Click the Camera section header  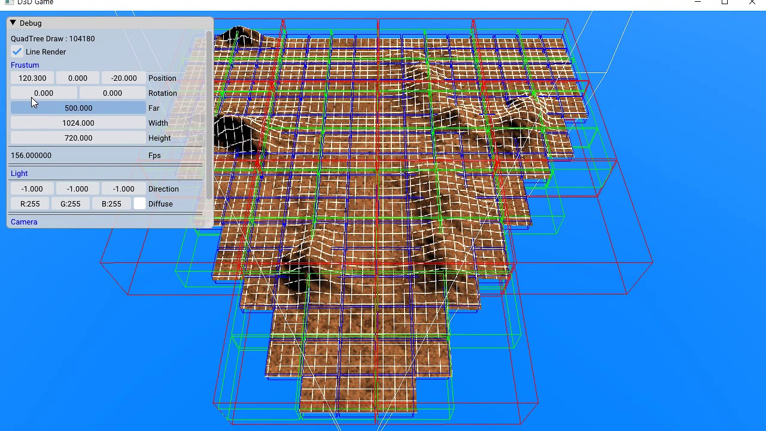24,222
